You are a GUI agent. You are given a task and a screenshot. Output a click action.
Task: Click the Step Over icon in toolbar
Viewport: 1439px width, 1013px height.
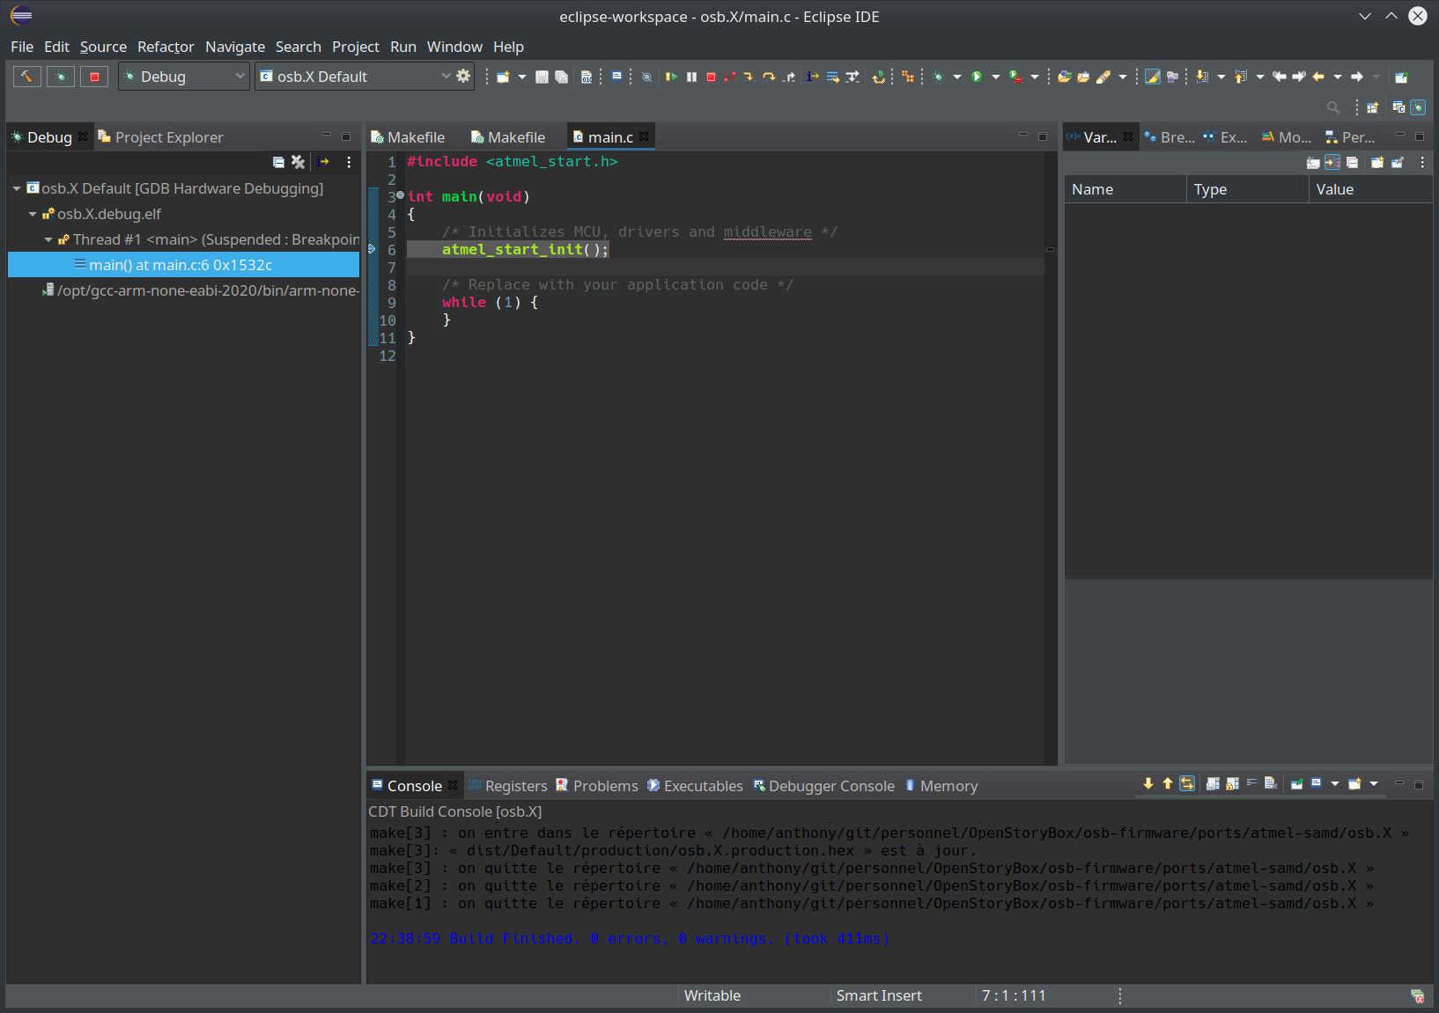(x=769, y=77)
